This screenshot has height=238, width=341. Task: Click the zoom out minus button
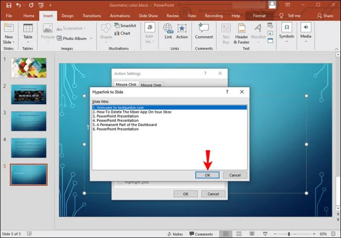tap(275, 234)
